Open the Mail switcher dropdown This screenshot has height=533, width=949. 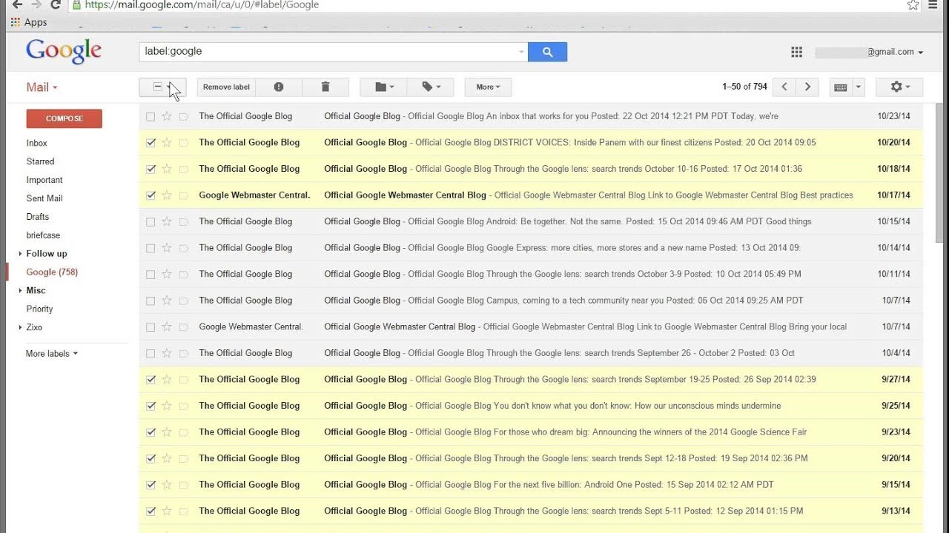pyautogui.click(x=42, y=87)
